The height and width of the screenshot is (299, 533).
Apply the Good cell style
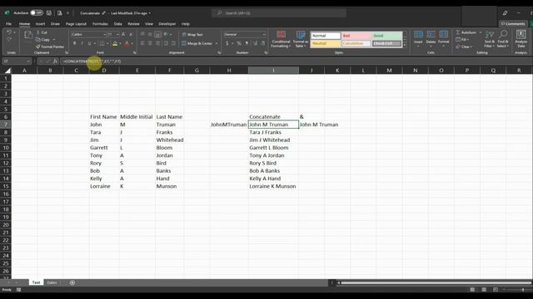(x=386, y=36)
